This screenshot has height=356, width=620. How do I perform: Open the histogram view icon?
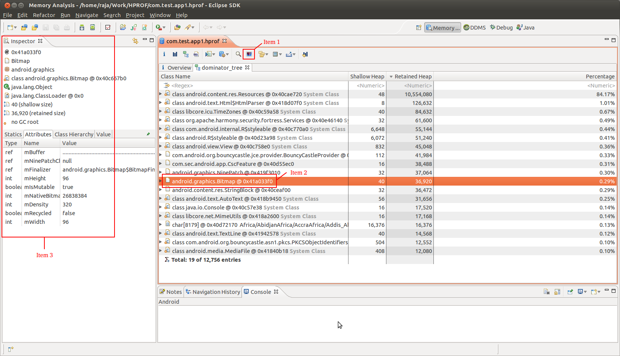pyautogui.click(x=175, y=54)
